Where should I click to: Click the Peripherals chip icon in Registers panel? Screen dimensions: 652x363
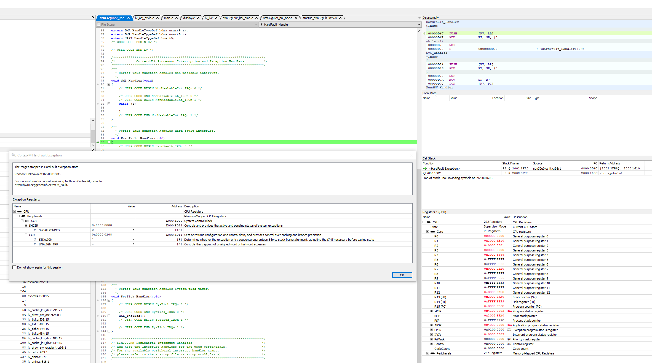[432, 353]
